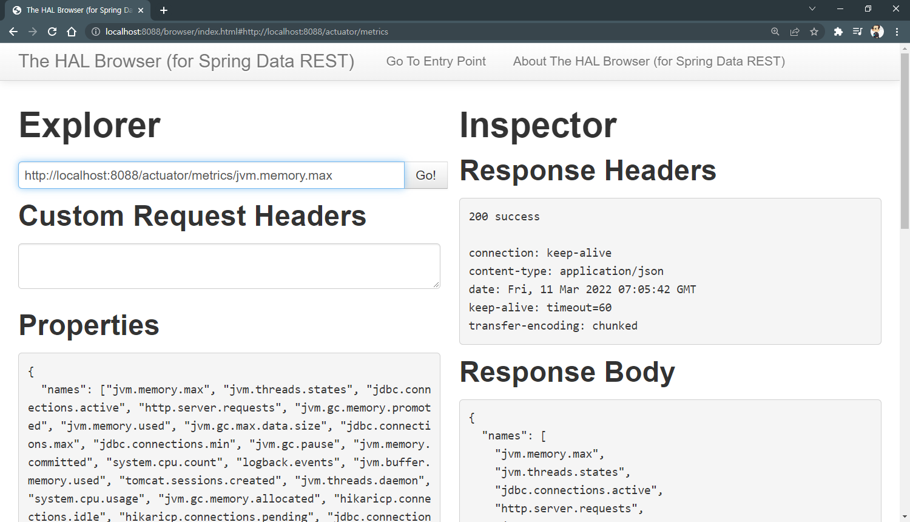Minimize the browser window
The height and width of the screenshot is (522, 910).
tap(840, 8)
